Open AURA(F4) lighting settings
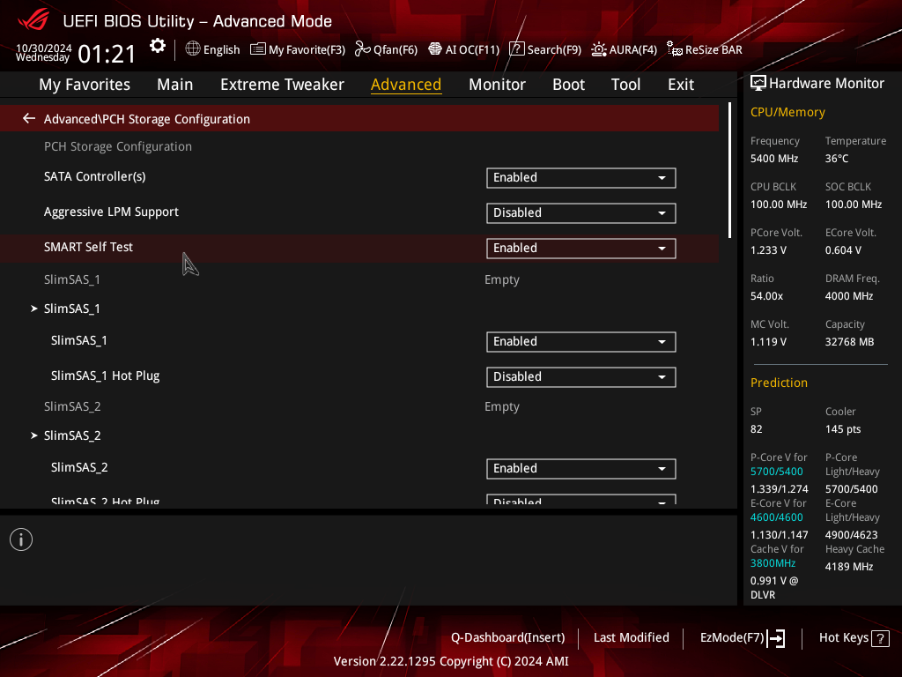The image size is (902, 677). pyautogui.click(x=625, y=49)
